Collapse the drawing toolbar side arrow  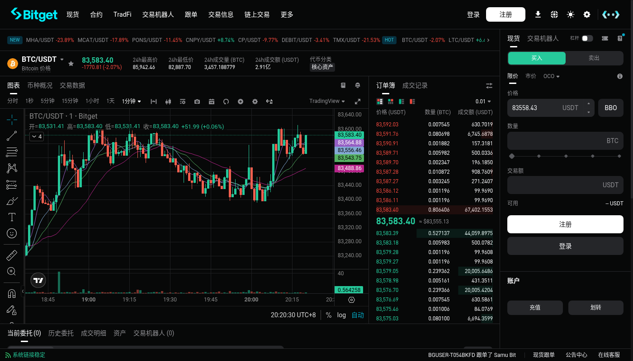[x=23, y=292]
